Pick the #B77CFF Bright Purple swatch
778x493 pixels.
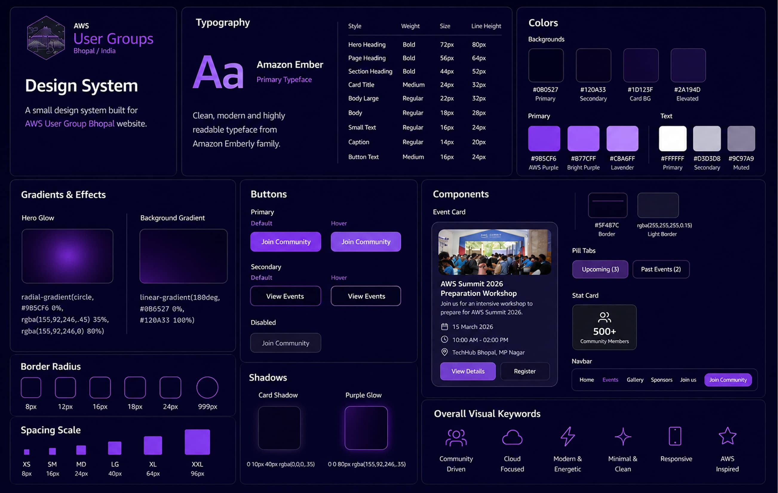click(584, 138)
